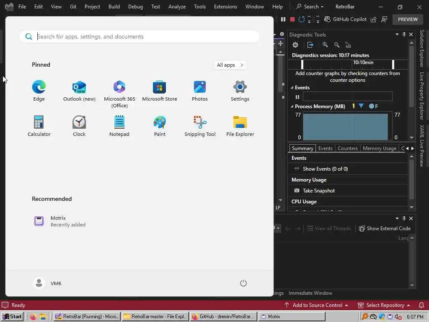This screenshot has height=322, width=429.
Task: Toggle auto-hide pin on Diagnostic Tools
Action: (x=404, y=34)
